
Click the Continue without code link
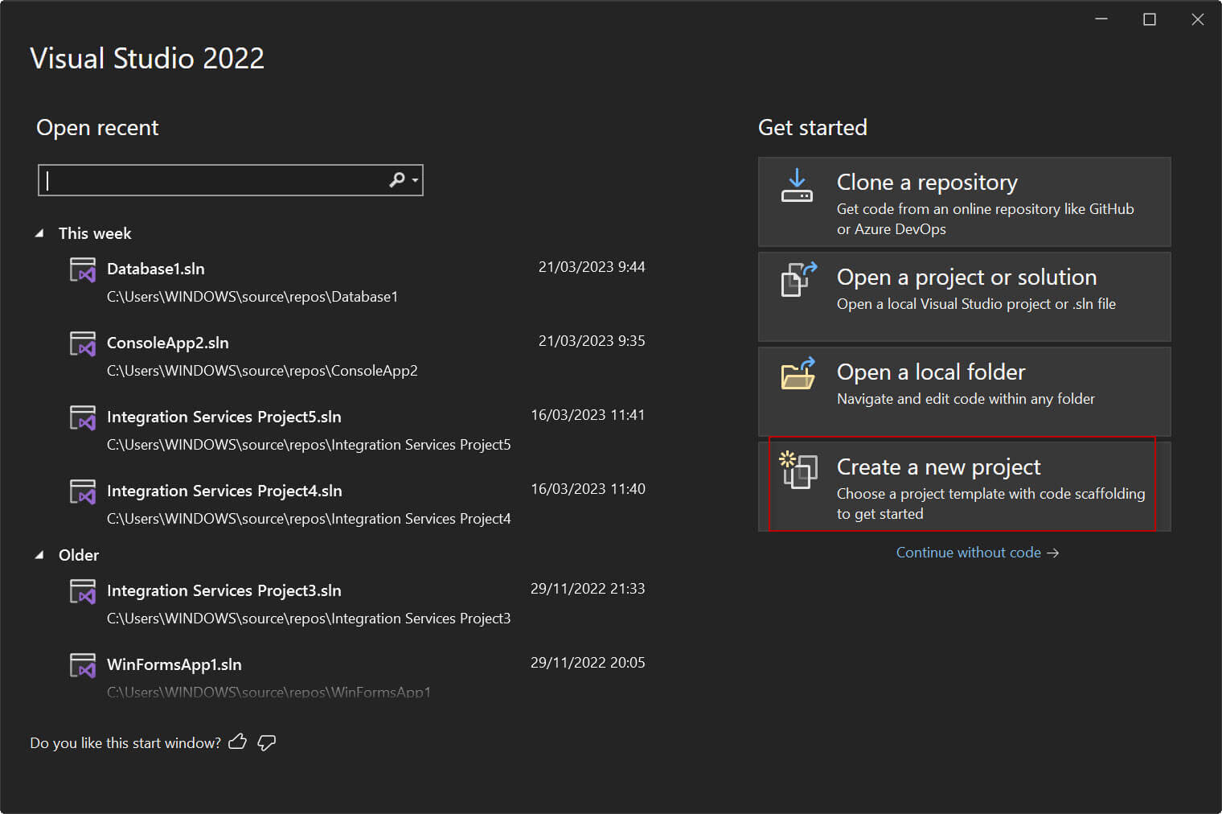pos(978,553)
